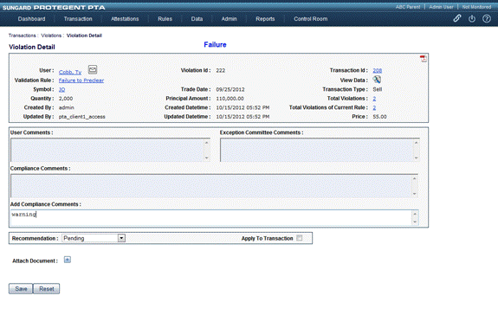Open the help question mark icon
The image size is (498, 315).
(487, 19)
